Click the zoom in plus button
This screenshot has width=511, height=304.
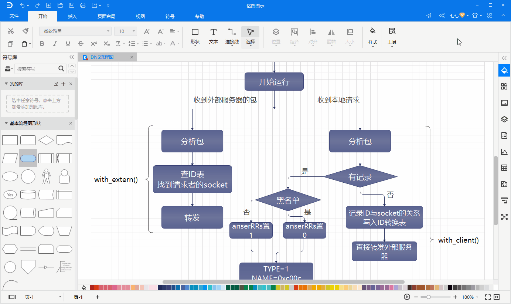click(455, 297)
